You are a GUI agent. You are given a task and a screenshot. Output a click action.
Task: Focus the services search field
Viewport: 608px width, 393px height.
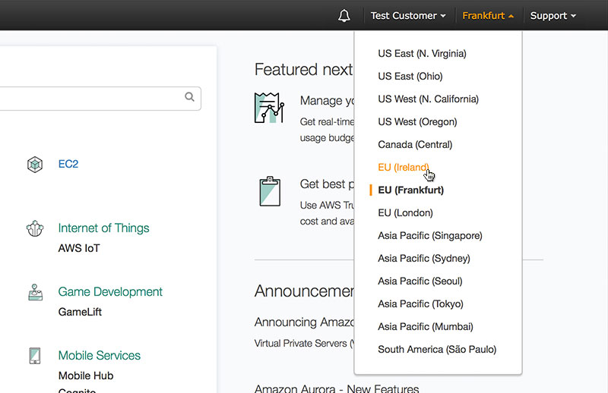tap(100, 99)
